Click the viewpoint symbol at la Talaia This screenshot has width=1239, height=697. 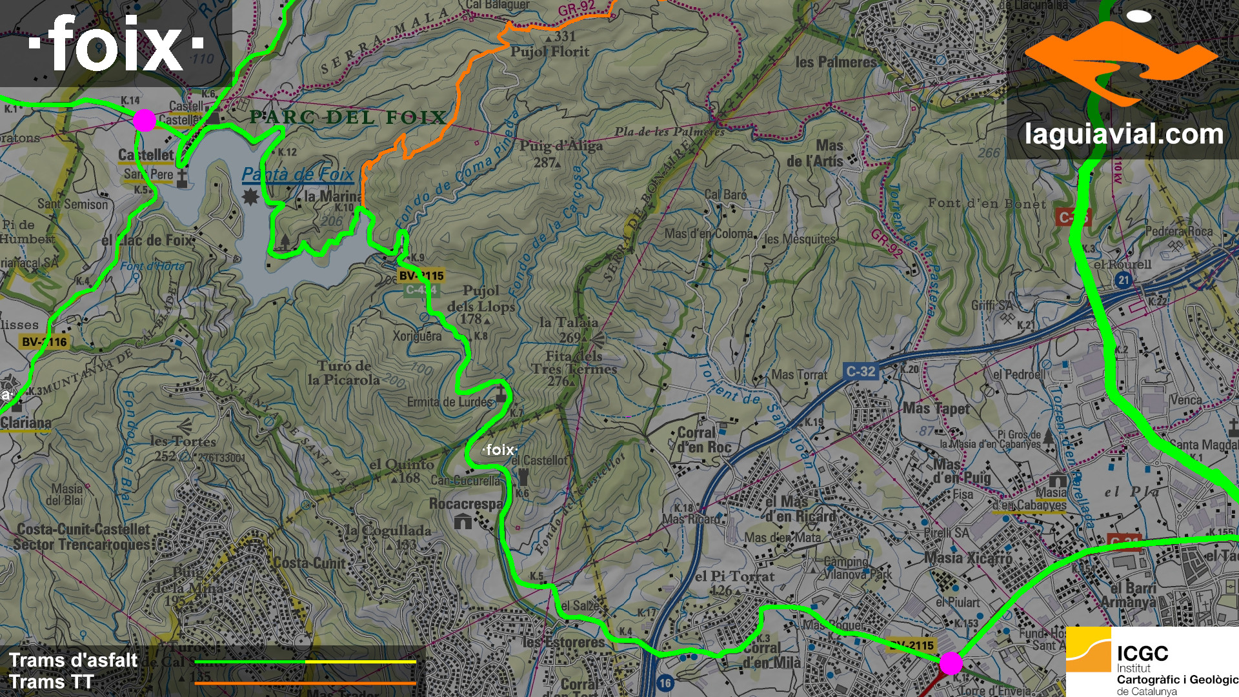pyautogui.click(x=598, y=339)
